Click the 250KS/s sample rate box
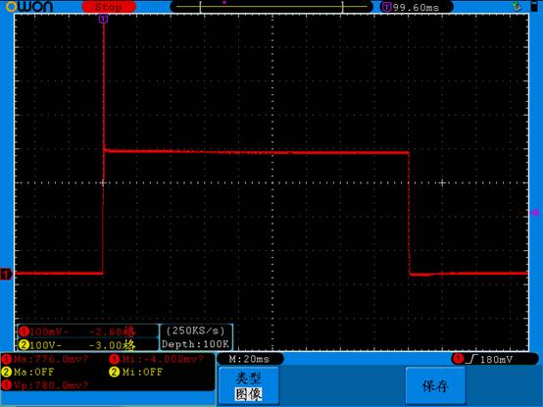 pos(196,331)
